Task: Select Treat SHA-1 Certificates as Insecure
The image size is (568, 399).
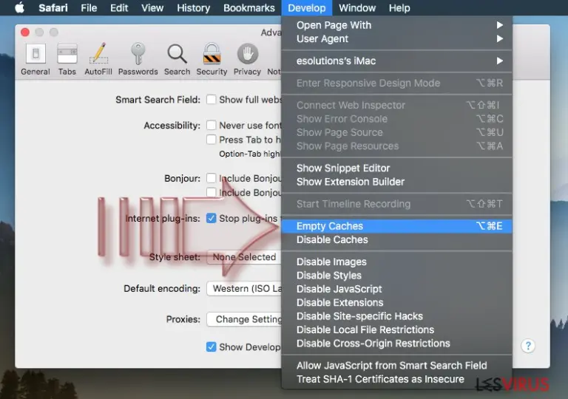Action: point(396,379)
